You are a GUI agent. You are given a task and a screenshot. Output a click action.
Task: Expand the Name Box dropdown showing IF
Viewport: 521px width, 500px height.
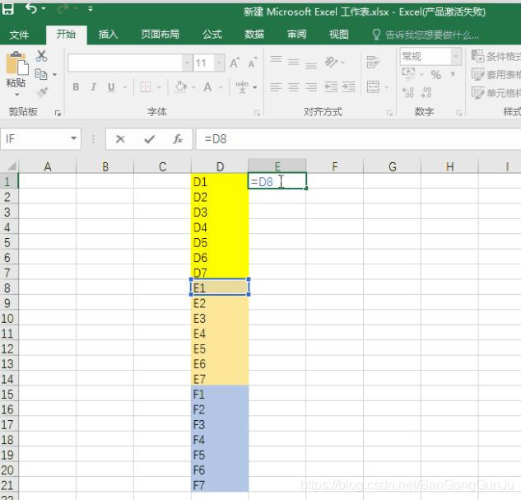pos(74,138)
